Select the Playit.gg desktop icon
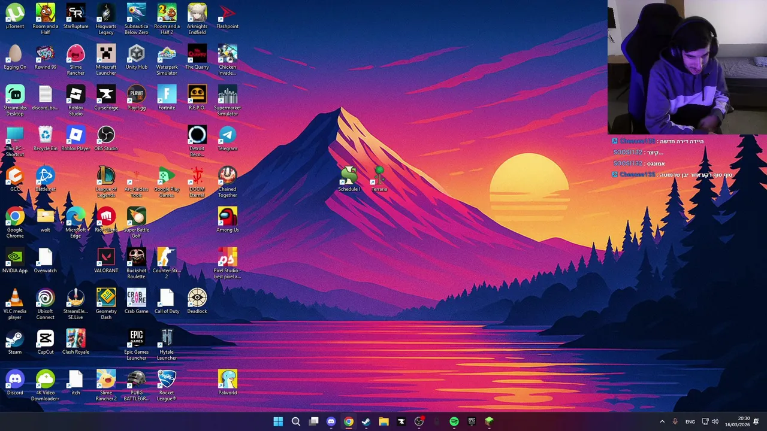The height and width of the screenshot is (431, 767). point(137,98)
